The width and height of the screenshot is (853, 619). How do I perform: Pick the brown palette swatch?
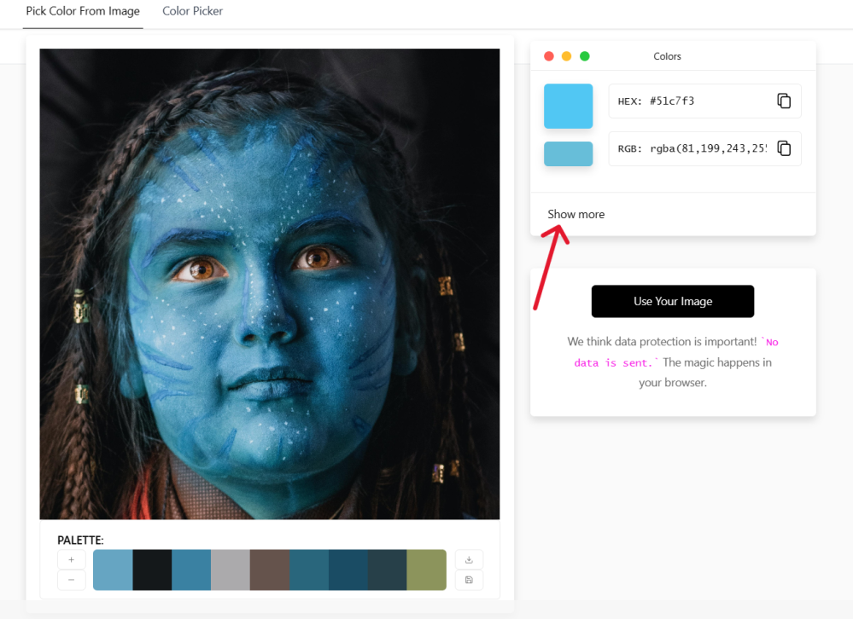click(x=269, y=570)
